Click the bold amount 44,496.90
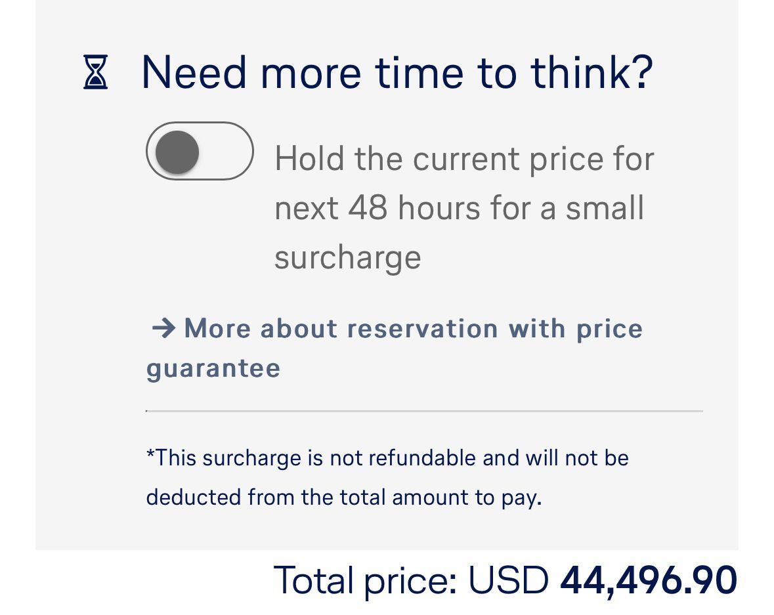The image size is (774, 615). [649, 580]
